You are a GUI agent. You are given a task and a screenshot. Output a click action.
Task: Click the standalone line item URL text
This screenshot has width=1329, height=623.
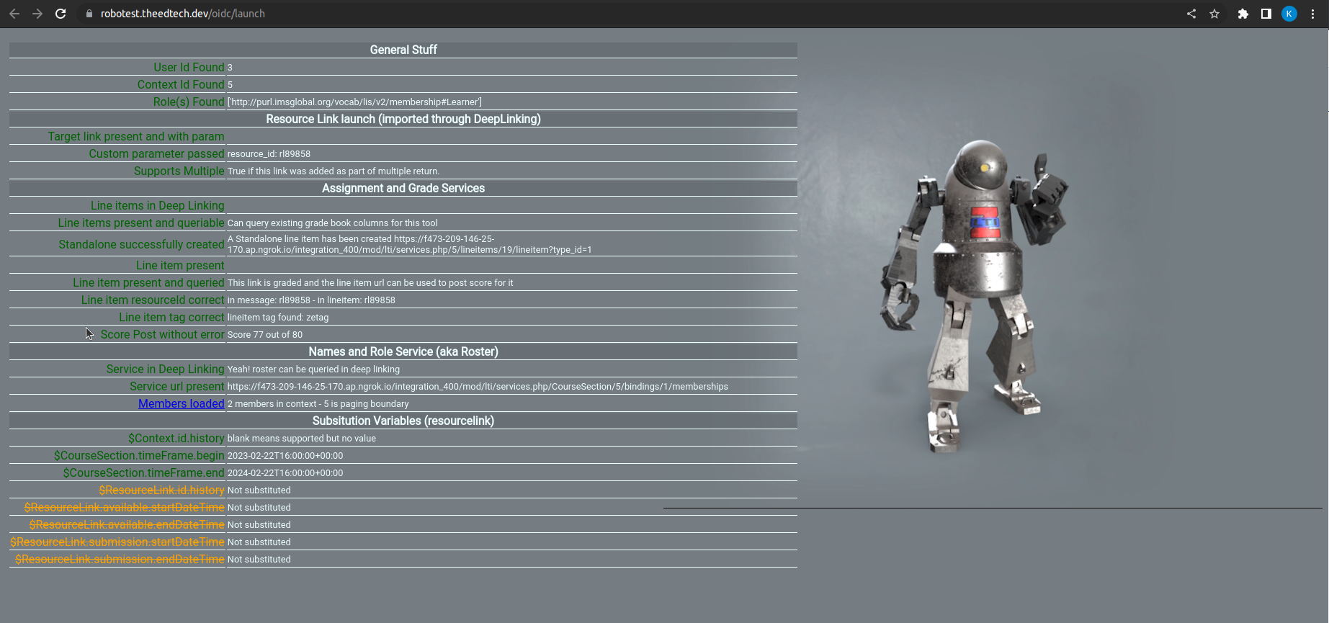[x=409, y=244]
